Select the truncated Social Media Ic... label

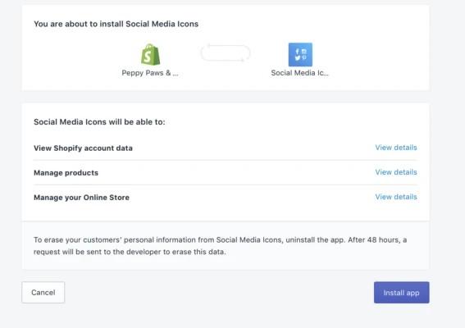pyautogui.click(x=300, y=73)
